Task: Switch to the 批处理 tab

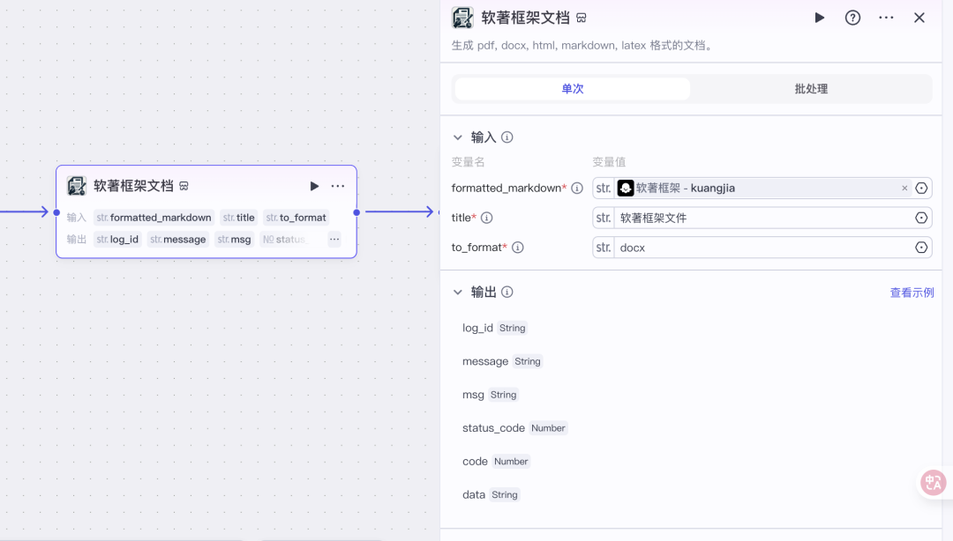Action: click(811, 89)
